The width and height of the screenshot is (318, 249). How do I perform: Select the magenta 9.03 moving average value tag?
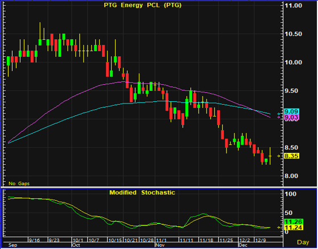pyautogui.click(x=291, y=117)
